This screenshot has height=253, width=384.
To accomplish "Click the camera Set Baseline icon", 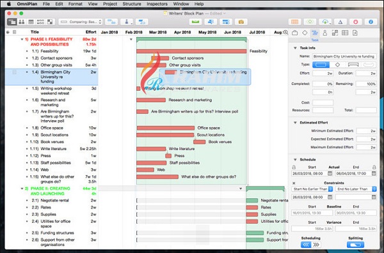I will 241,22.
